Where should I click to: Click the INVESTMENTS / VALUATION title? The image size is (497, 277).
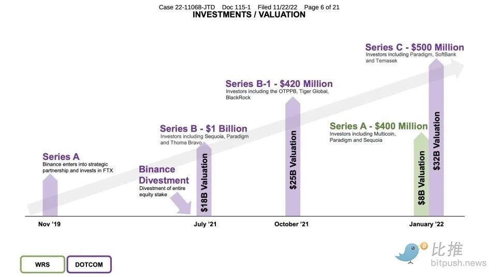click(x=249, y=14)
